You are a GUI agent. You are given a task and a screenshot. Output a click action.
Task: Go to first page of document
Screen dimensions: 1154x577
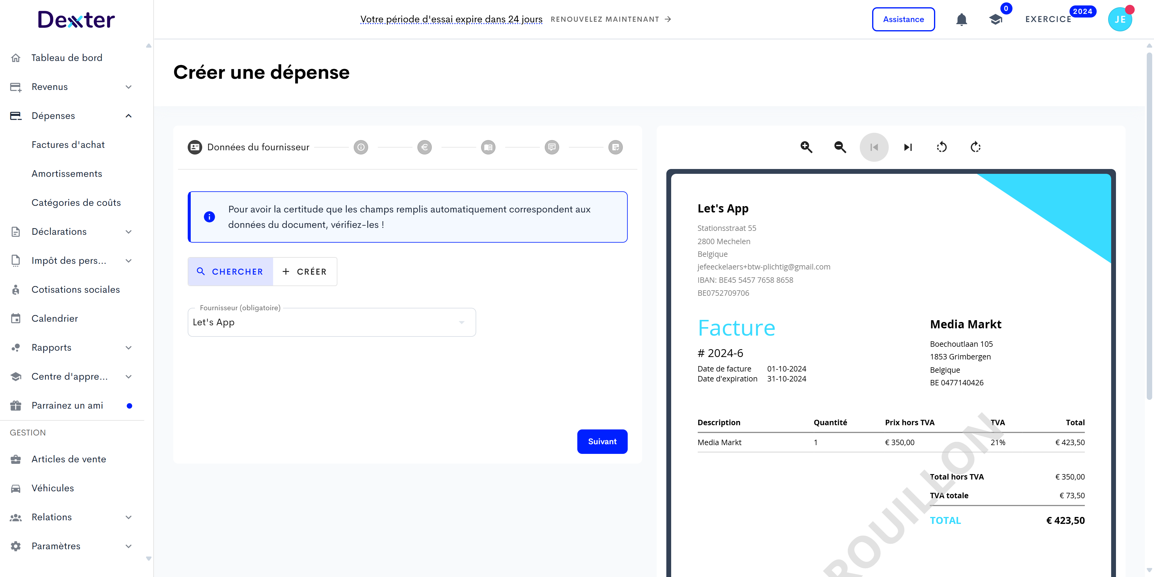click(874, 147)
